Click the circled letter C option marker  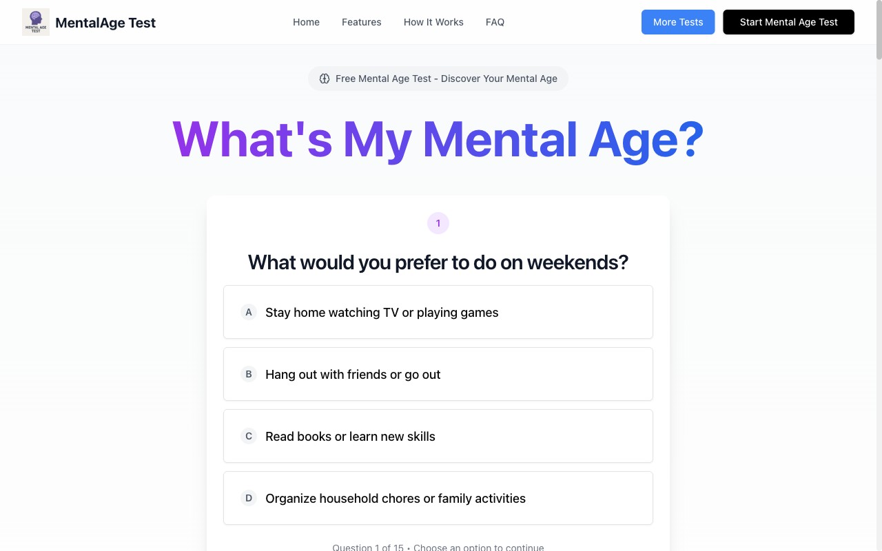pos(248,436)
